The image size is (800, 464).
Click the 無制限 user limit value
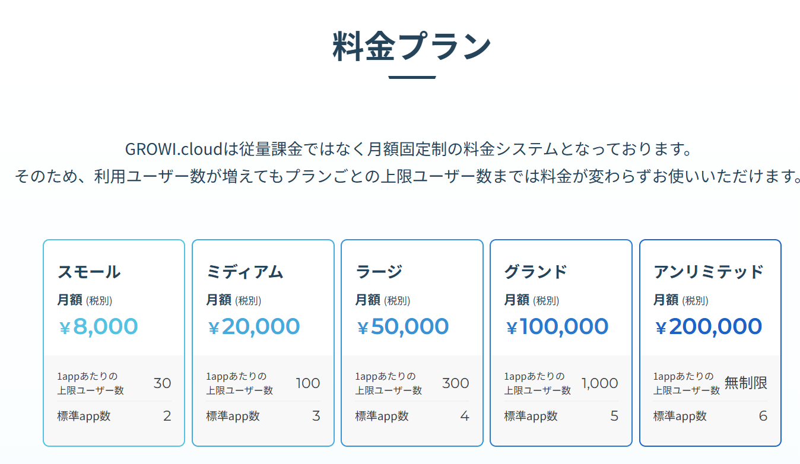pos(746,383)
